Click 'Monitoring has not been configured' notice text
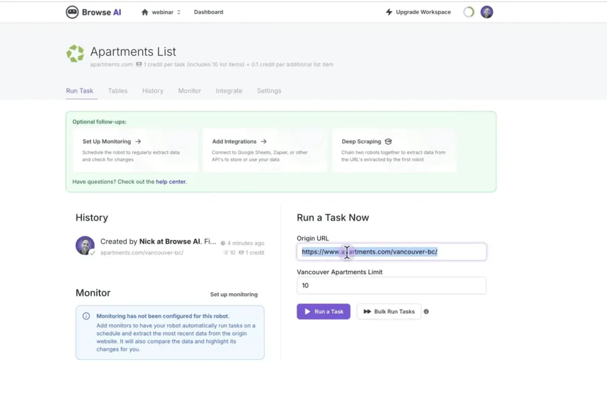607x401 pixels. pos(163,316)
